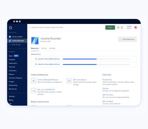Image resolution: width=148 pixels, height=129 pixels.
Task: Click the routine-flounder page title
Action: (51, 39)
